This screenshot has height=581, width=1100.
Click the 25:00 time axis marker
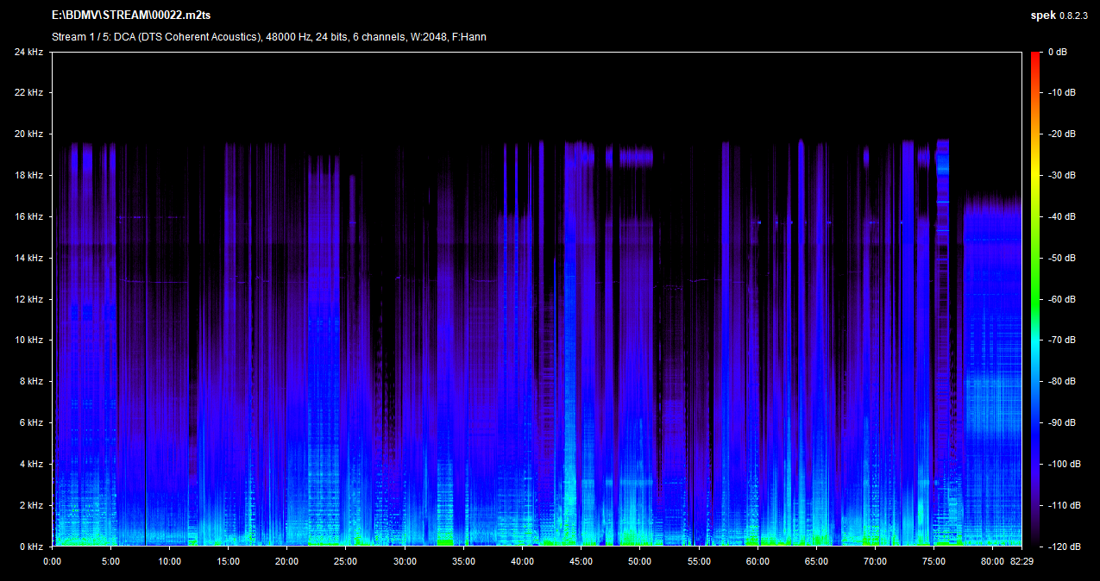(346, 561)
